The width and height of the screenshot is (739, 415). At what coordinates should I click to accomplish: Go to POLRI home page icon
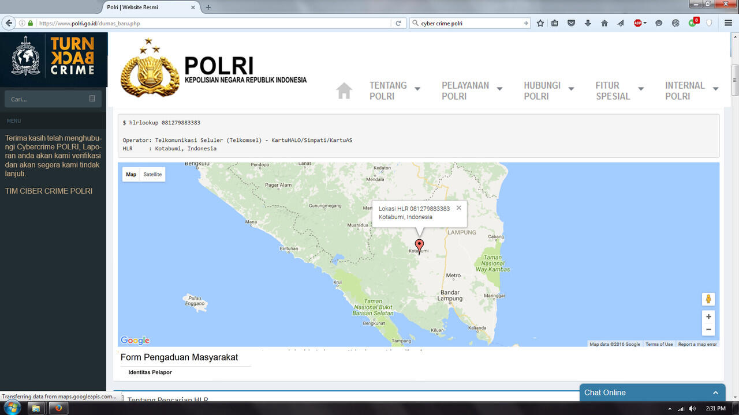click(344, 91)
